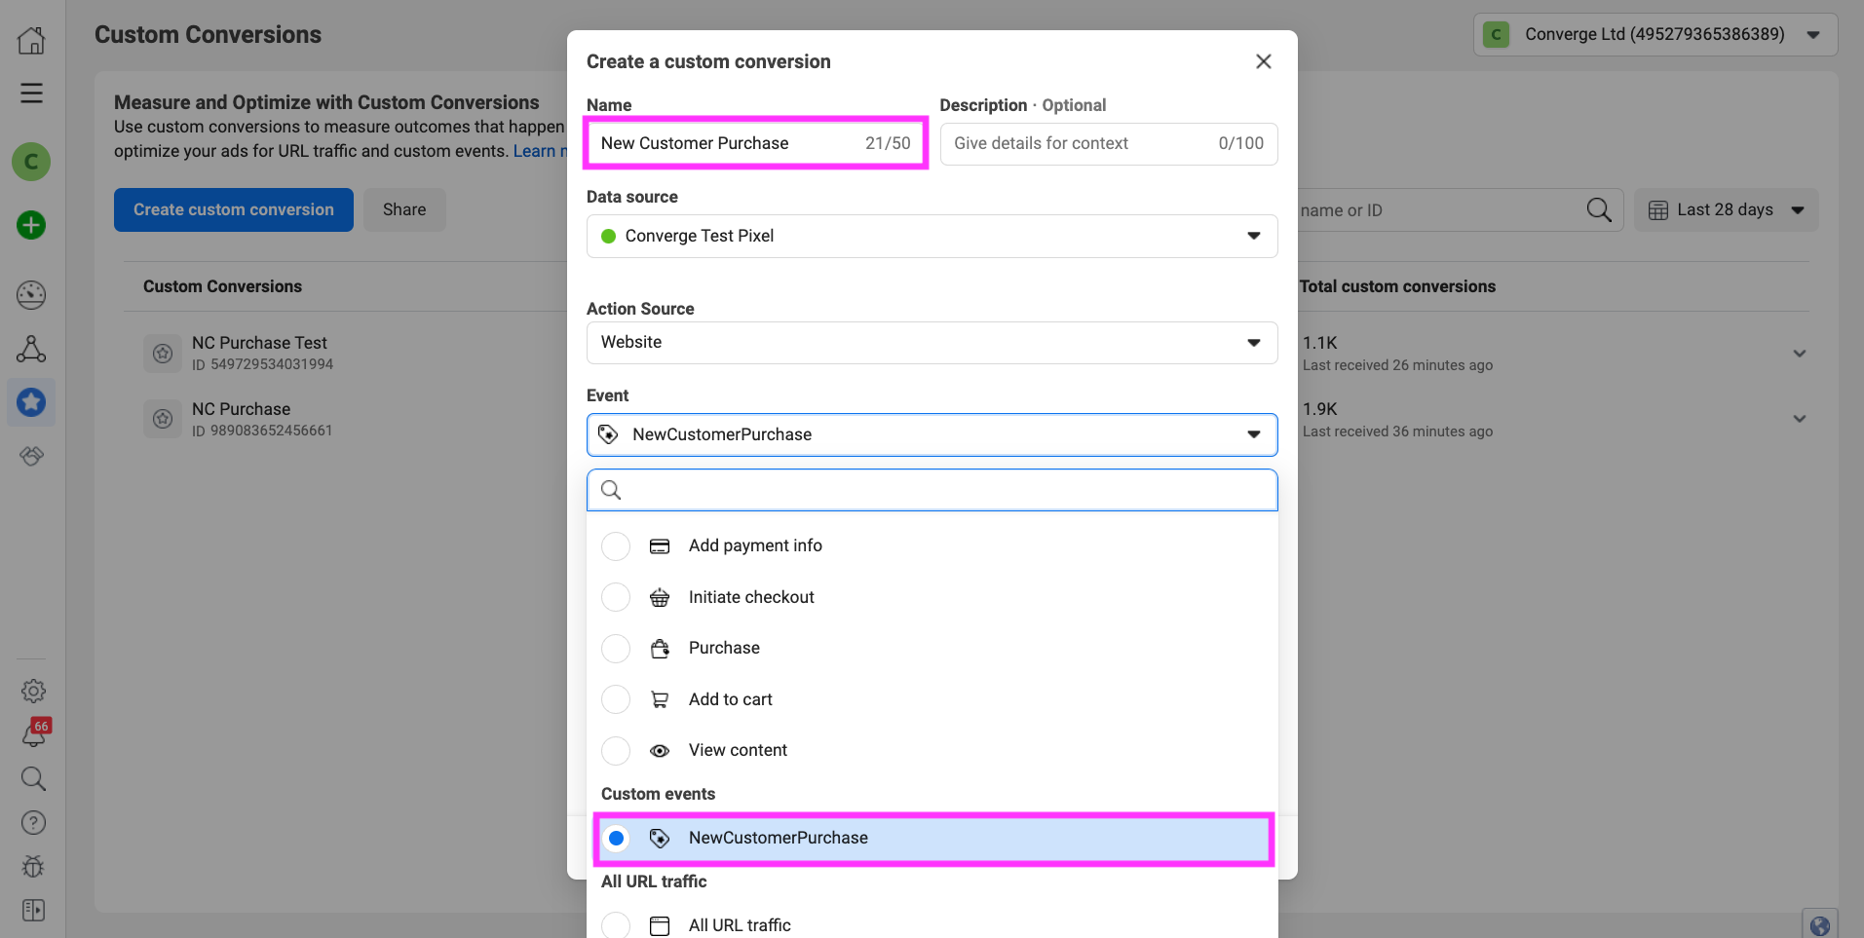Close the Create a custom conversion dialog
The width and height of the screenshot is (1864, 938).
pos(1264,61)
